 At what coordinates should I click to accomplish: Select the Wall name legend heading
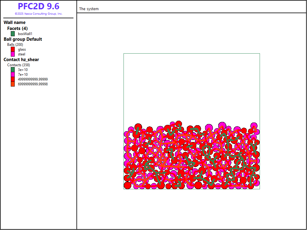14,22
